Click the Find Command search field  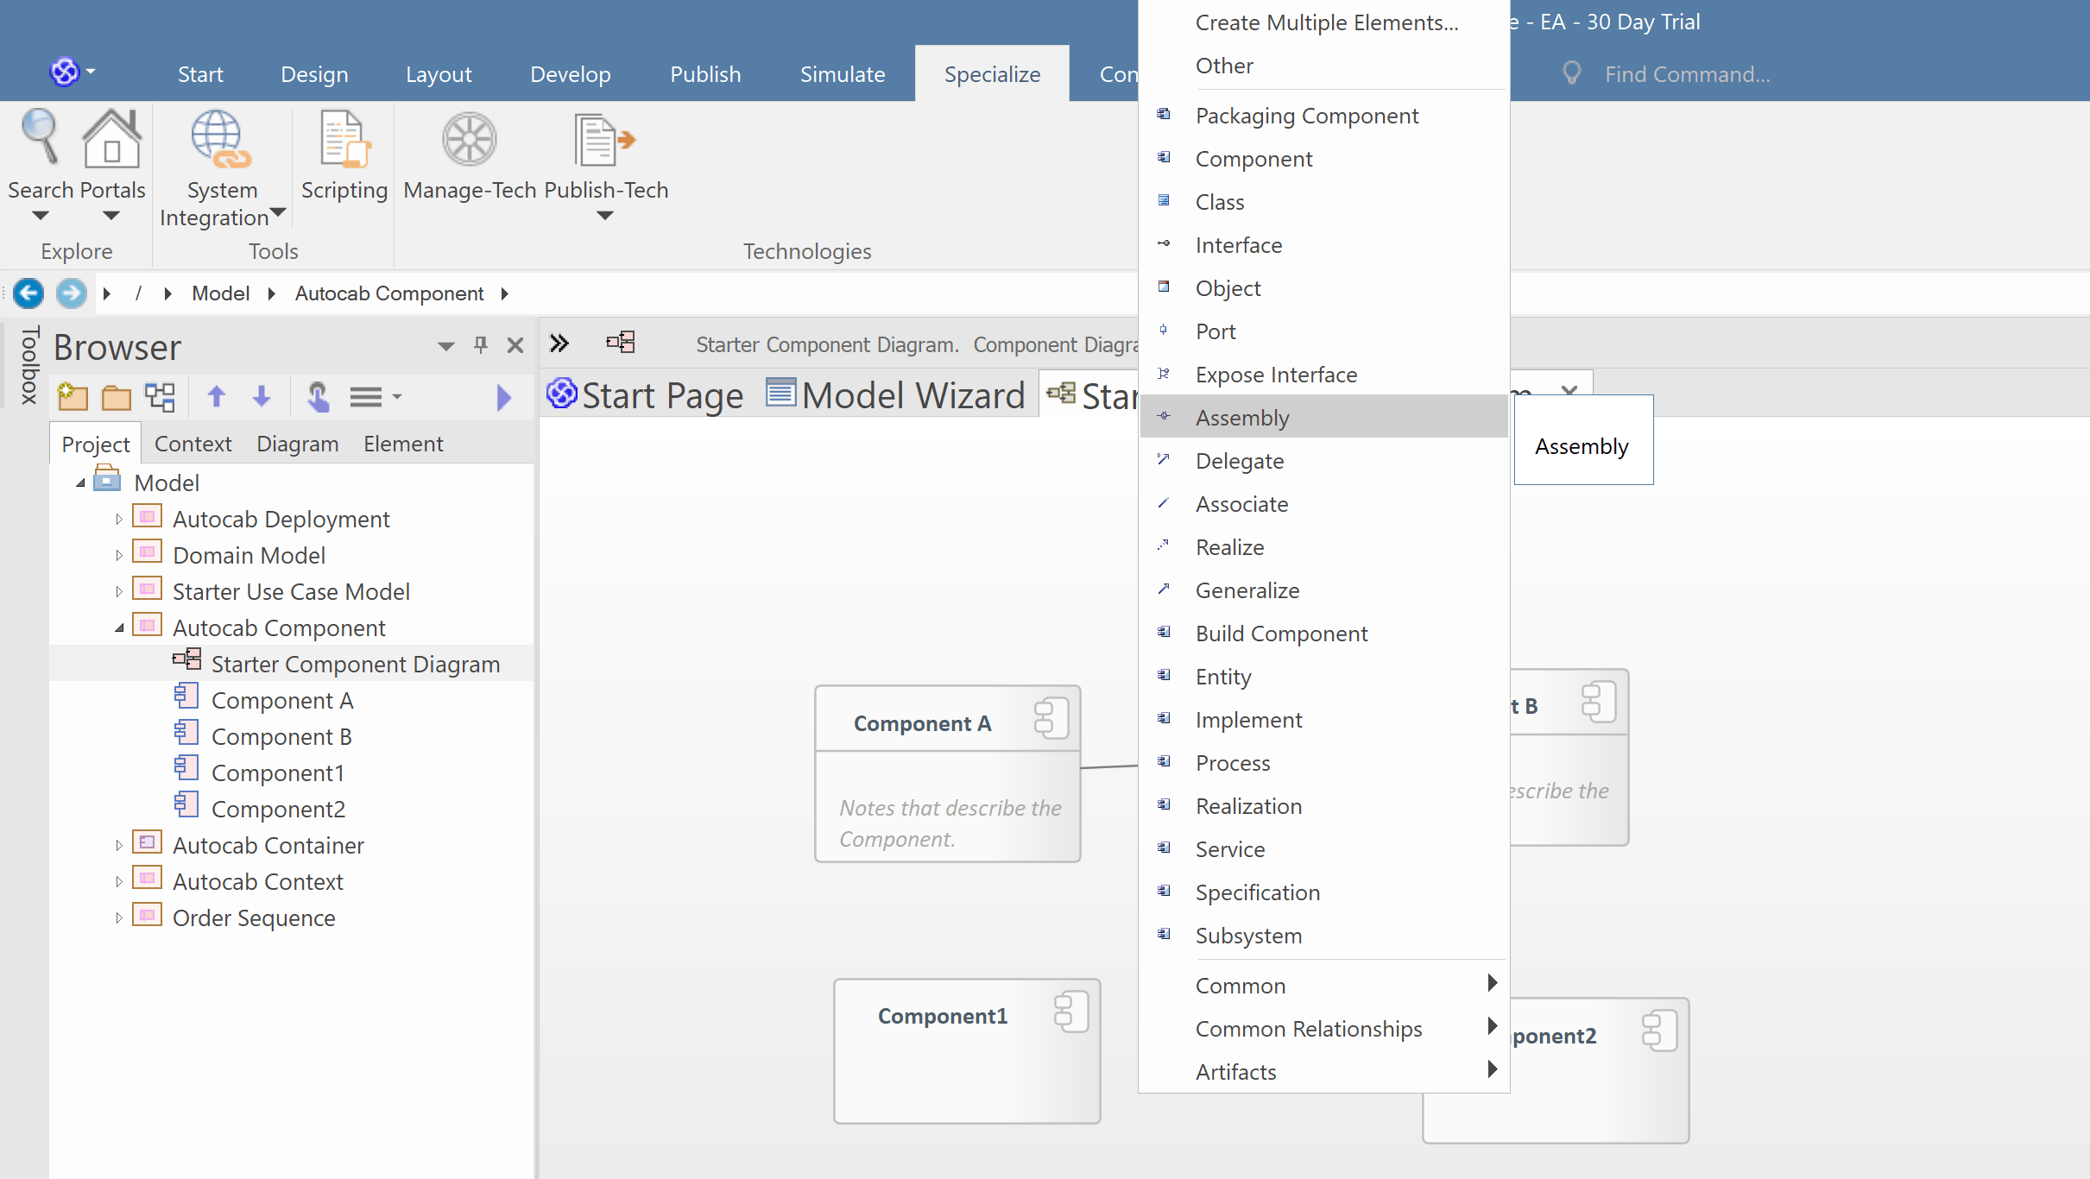tap(1685, 73)
